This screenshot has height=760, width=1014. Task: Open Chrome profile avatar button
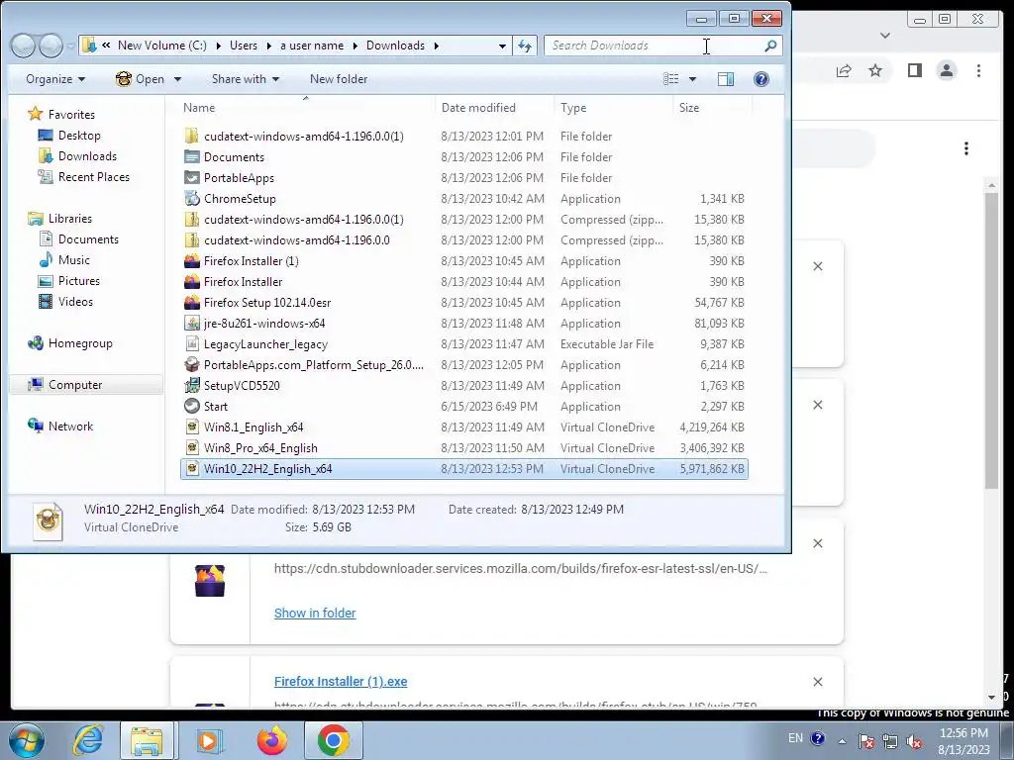pos(947,70)
